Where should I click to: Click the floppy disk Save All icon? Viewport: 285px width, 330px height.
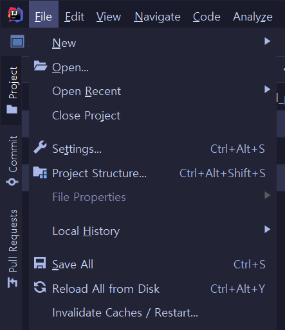(x=40, y=263)
